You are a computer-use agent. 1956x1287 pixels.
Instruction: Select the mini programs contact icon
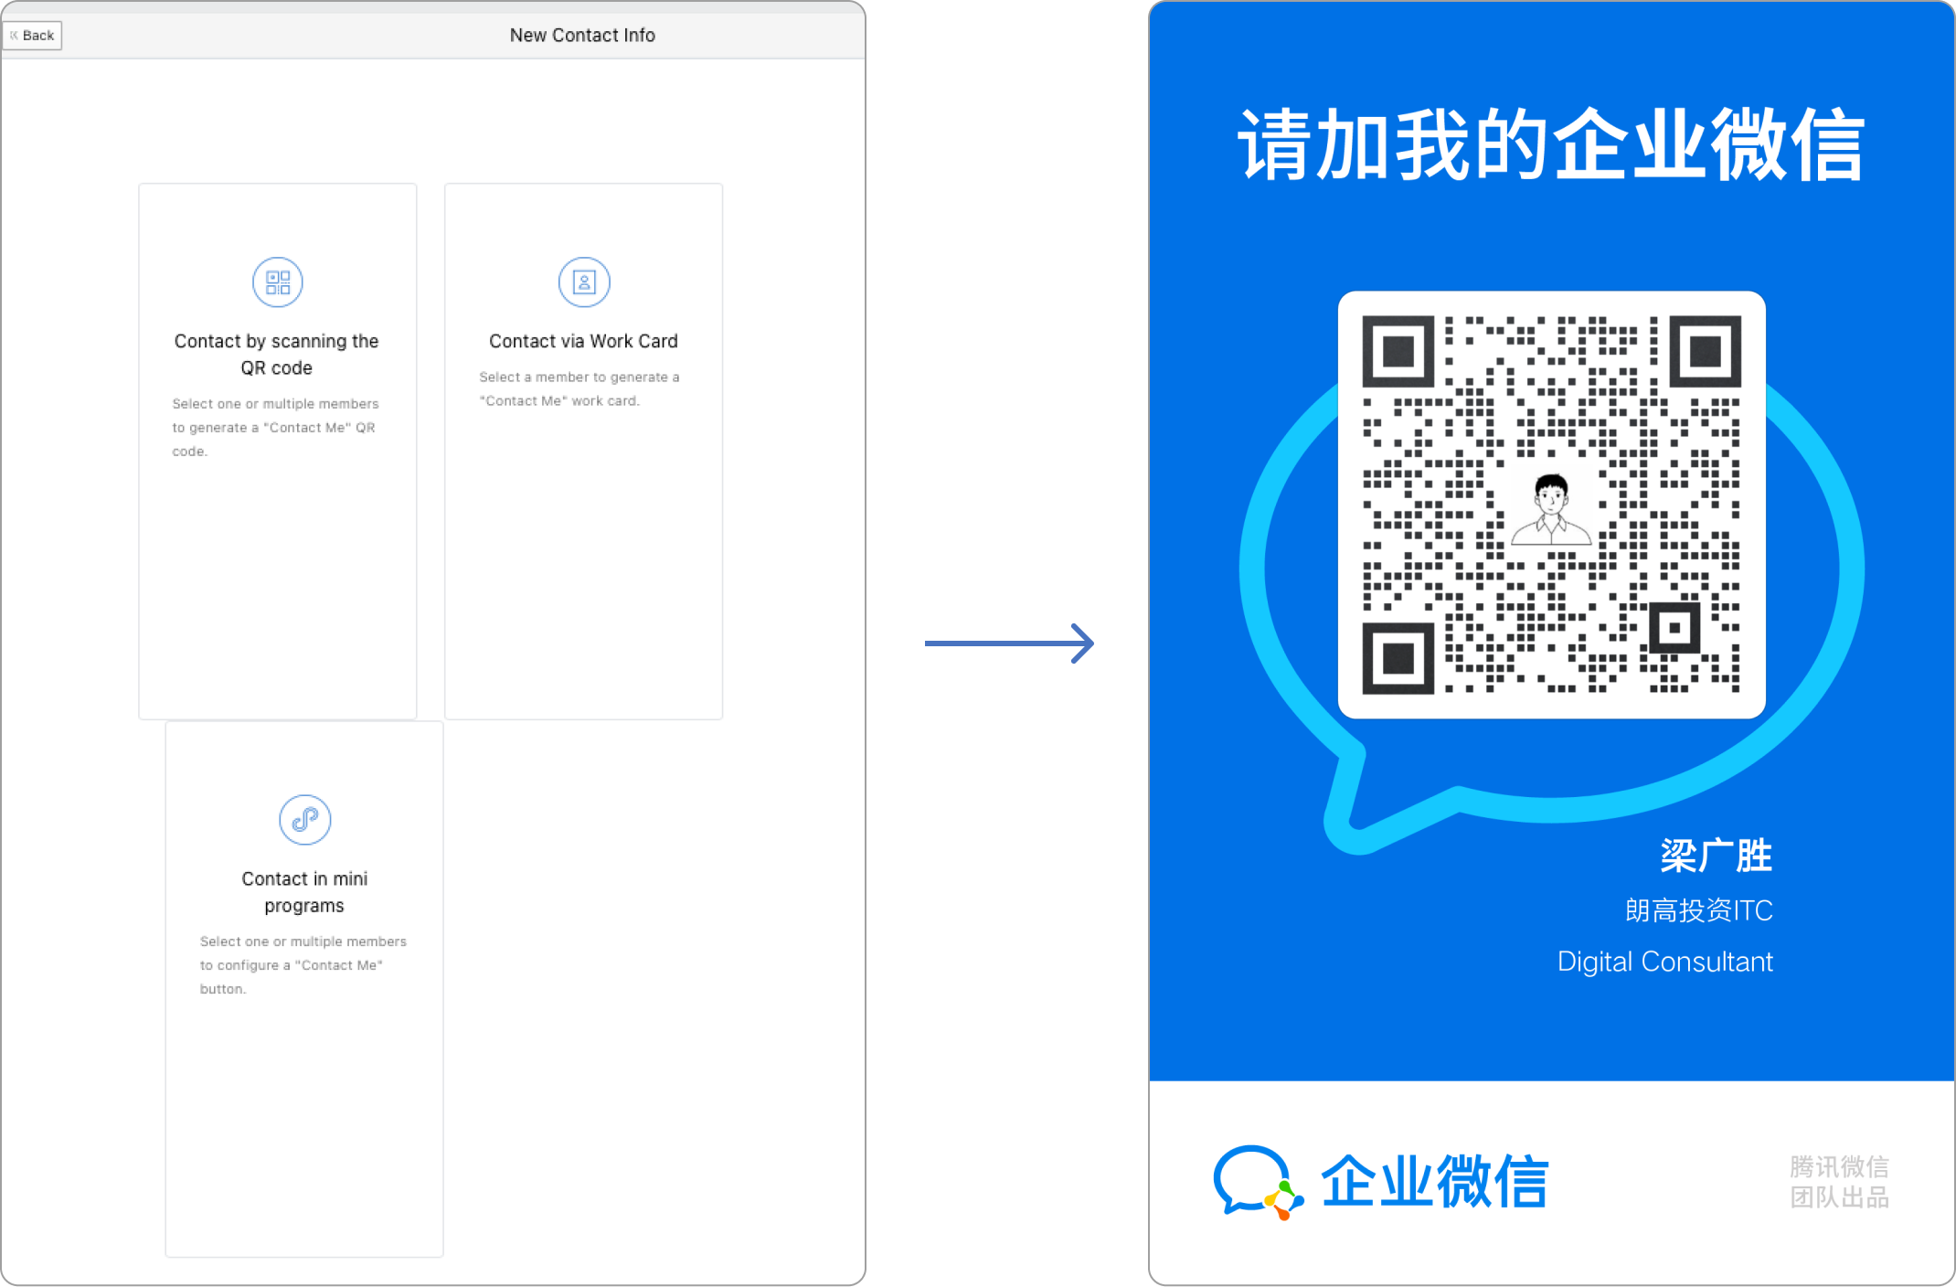point(304,820)
